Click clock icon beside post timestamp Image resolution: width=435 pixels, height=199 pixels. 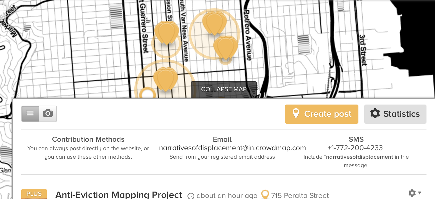191,196
